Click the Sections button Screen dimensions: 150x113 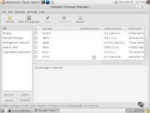click(9, 94)
